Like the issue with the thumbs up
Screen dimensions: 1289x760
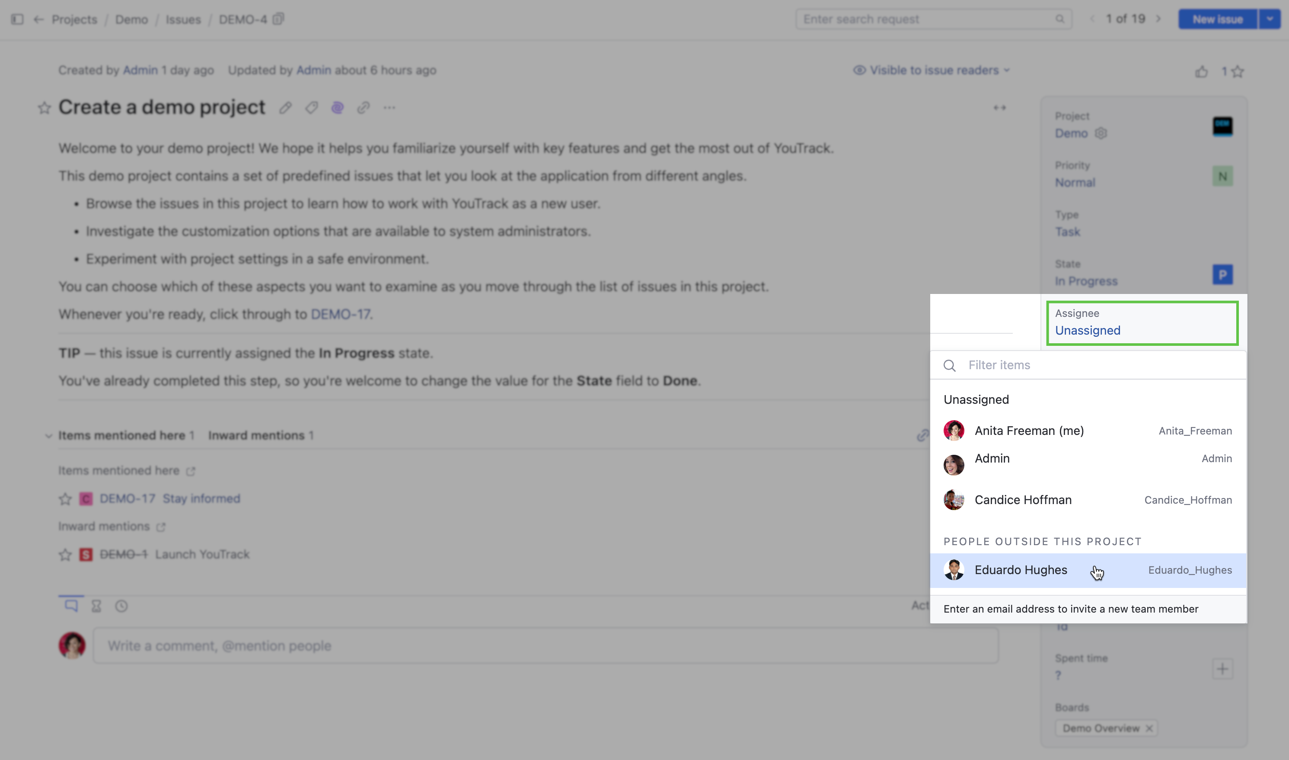(x=1202, y=71)
